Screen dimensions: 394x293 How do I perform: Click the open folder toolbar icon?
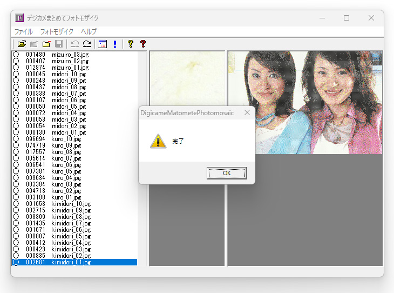pos(22,44)
